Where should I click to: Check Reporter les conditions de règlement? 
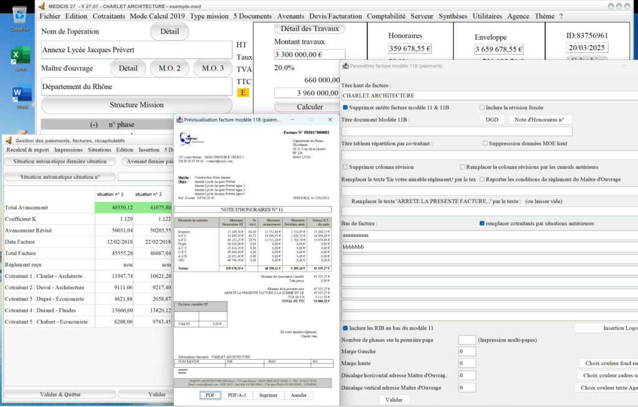click(482, 179)
